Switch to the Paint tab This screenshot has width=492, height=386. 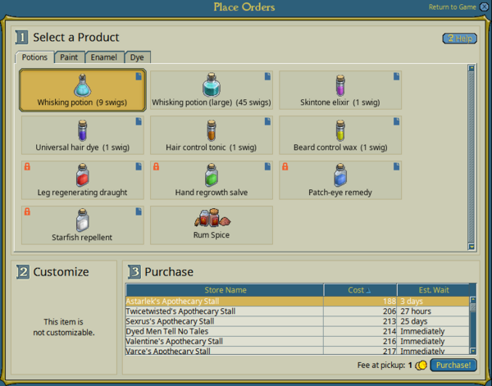[x=69, y=57]
